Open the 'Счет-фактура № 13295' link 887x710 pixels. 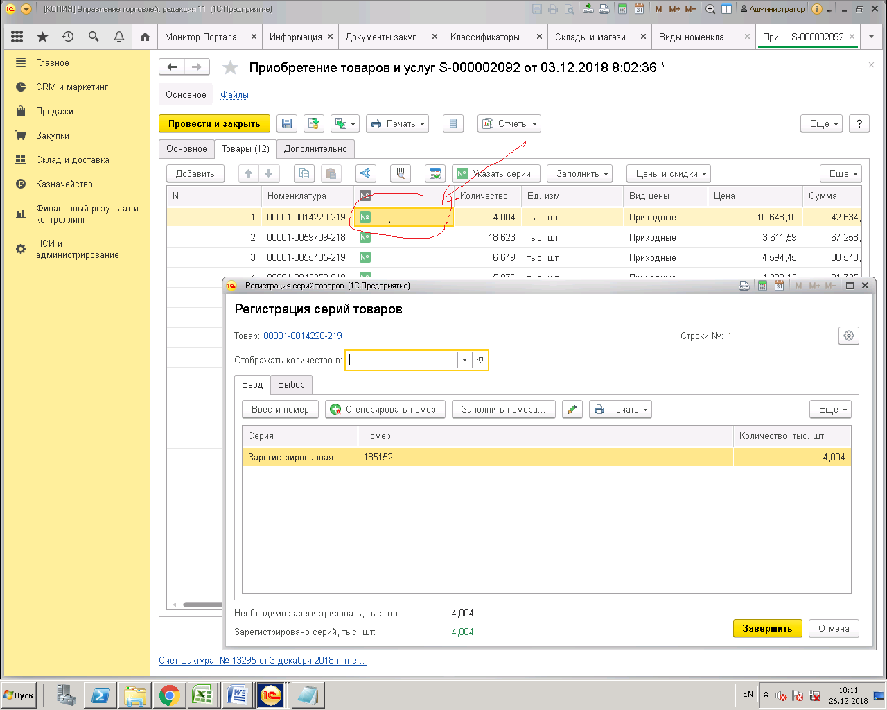(x=262, y=660)
